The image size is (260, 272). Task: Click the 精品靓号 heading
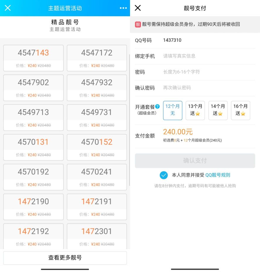tap(65, 22)
